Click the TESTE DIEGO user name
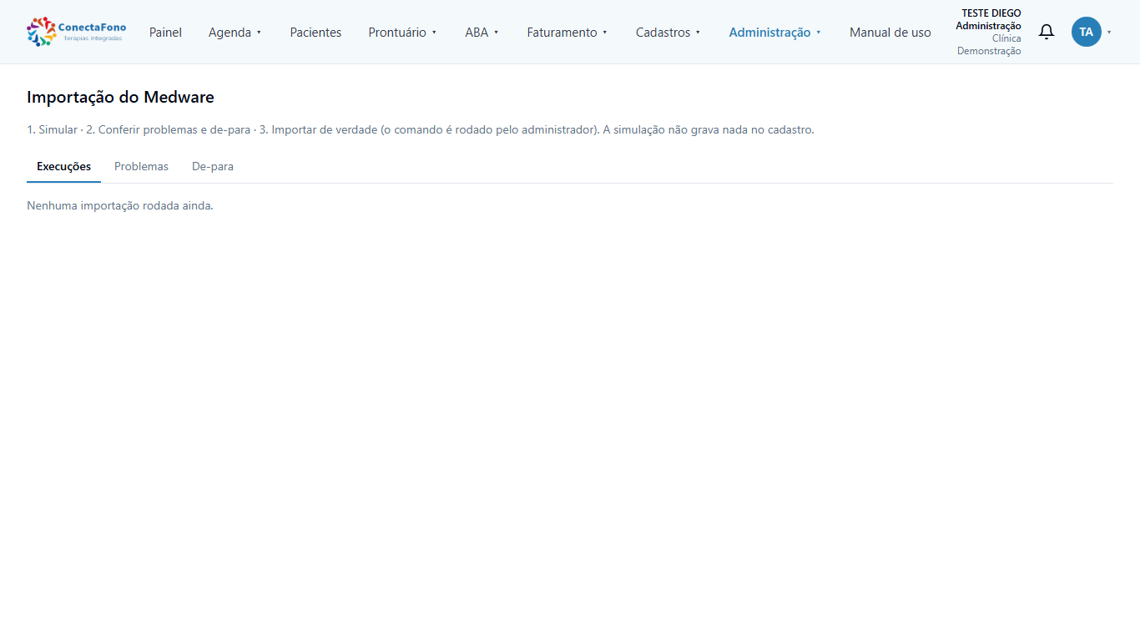Screen dimensions: 1140x641 (991, 13)
